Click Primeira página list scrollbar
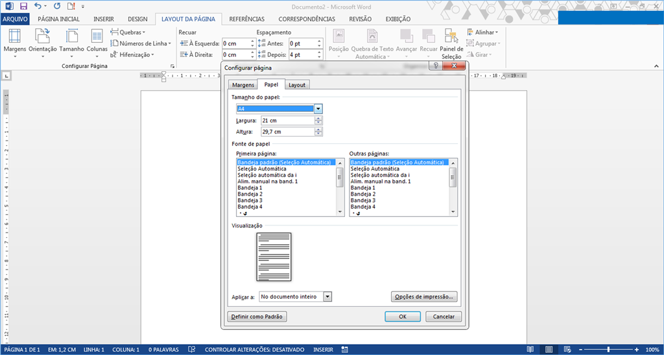The height and width of the screenshot is (355, 664). [x=340, y=187]
